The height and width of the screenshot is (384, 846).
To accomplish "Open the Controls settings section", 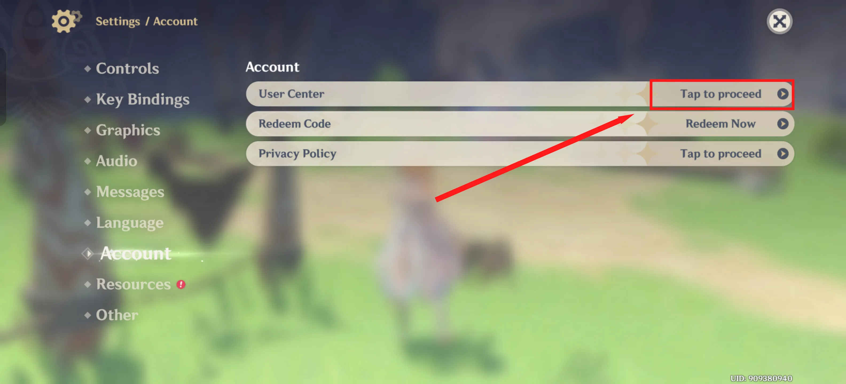I will [127, 69].
